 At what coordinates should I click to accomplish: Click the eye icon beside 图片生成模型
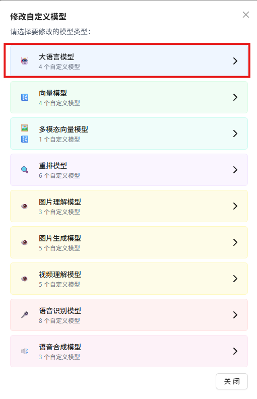[x=25, y=242]
